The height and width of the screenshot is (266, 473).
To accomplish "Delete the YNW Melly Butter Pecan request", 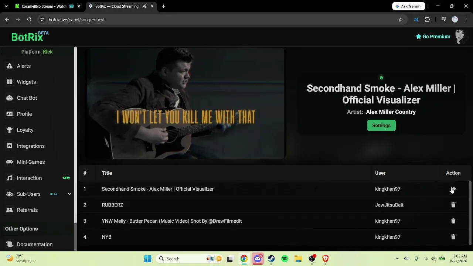I will pyautogui.click(x=453, y=221).
